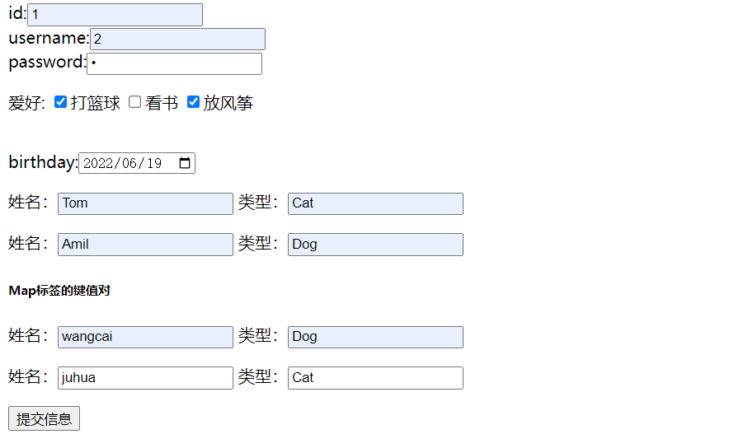Check the 看书 checkbox

pos(135,102)
